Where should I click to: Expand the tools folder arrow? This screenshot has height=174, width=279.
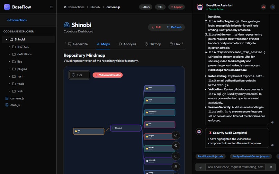tap(9, 84)
